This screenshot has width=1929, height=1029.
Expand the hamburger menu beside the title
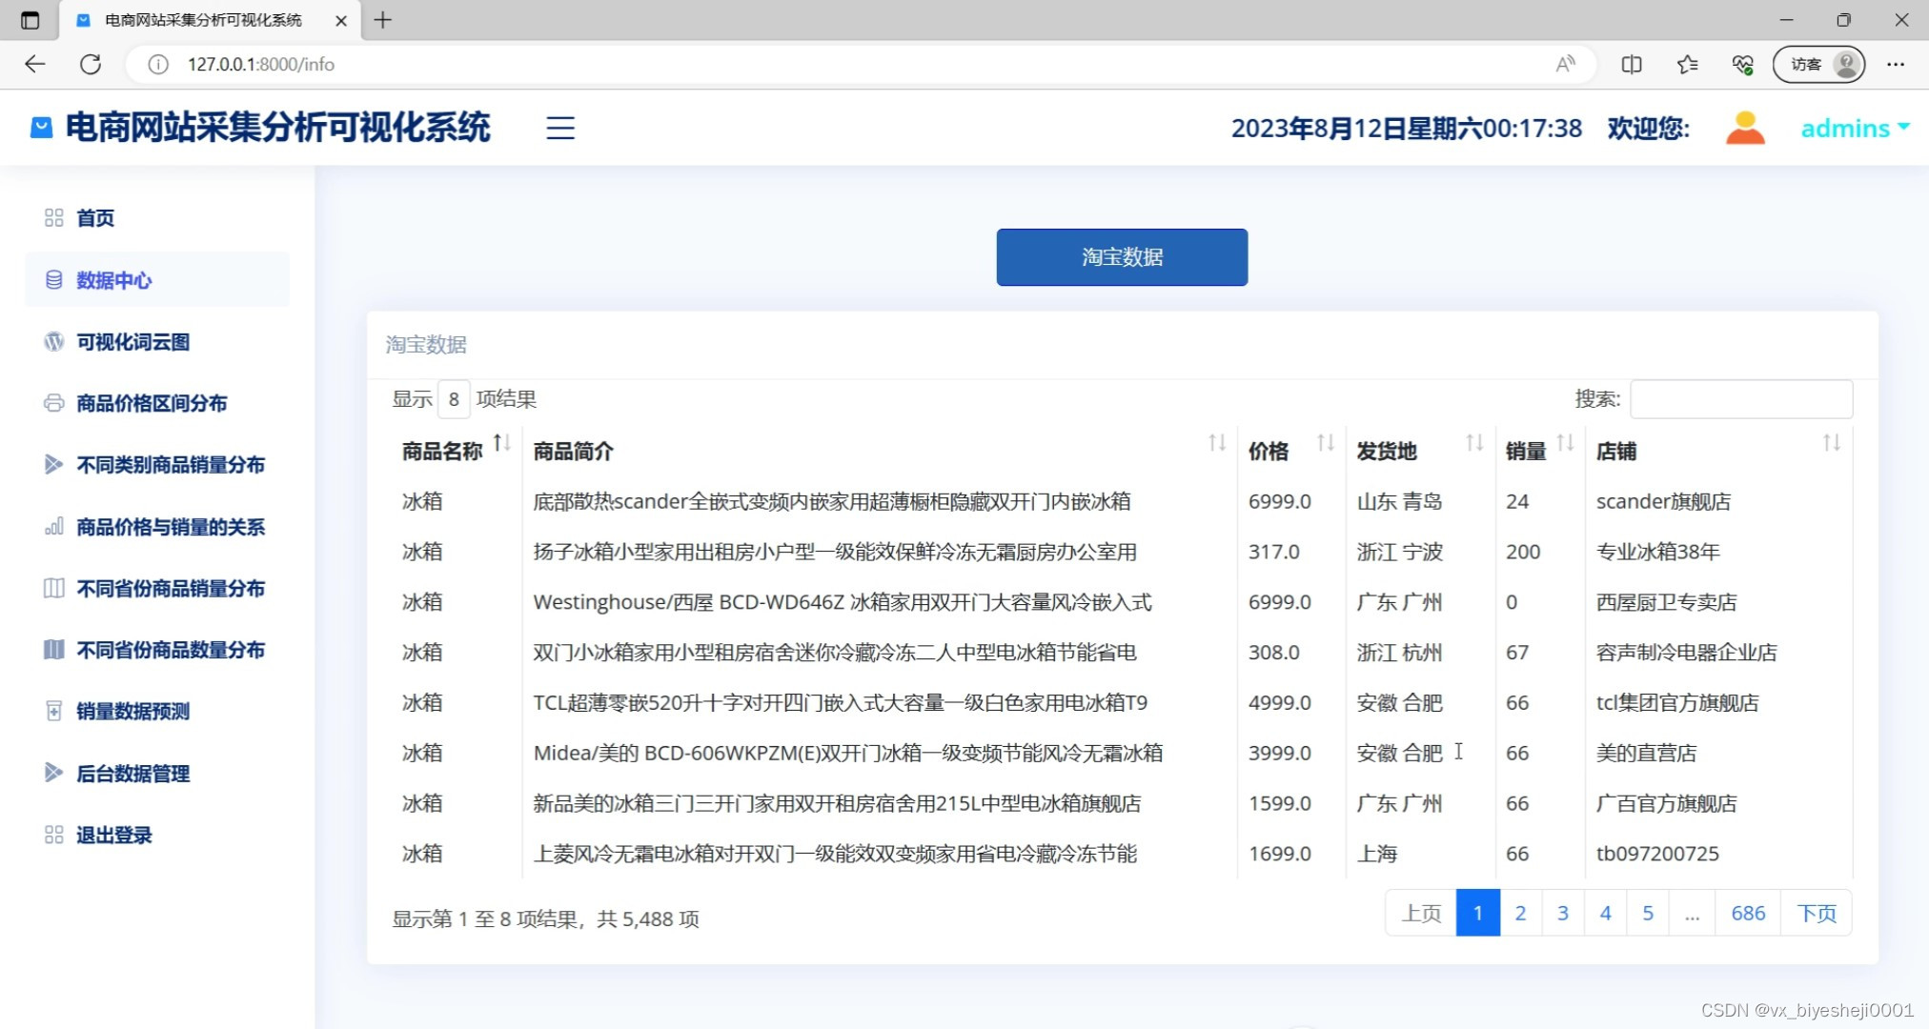(560, 128)
